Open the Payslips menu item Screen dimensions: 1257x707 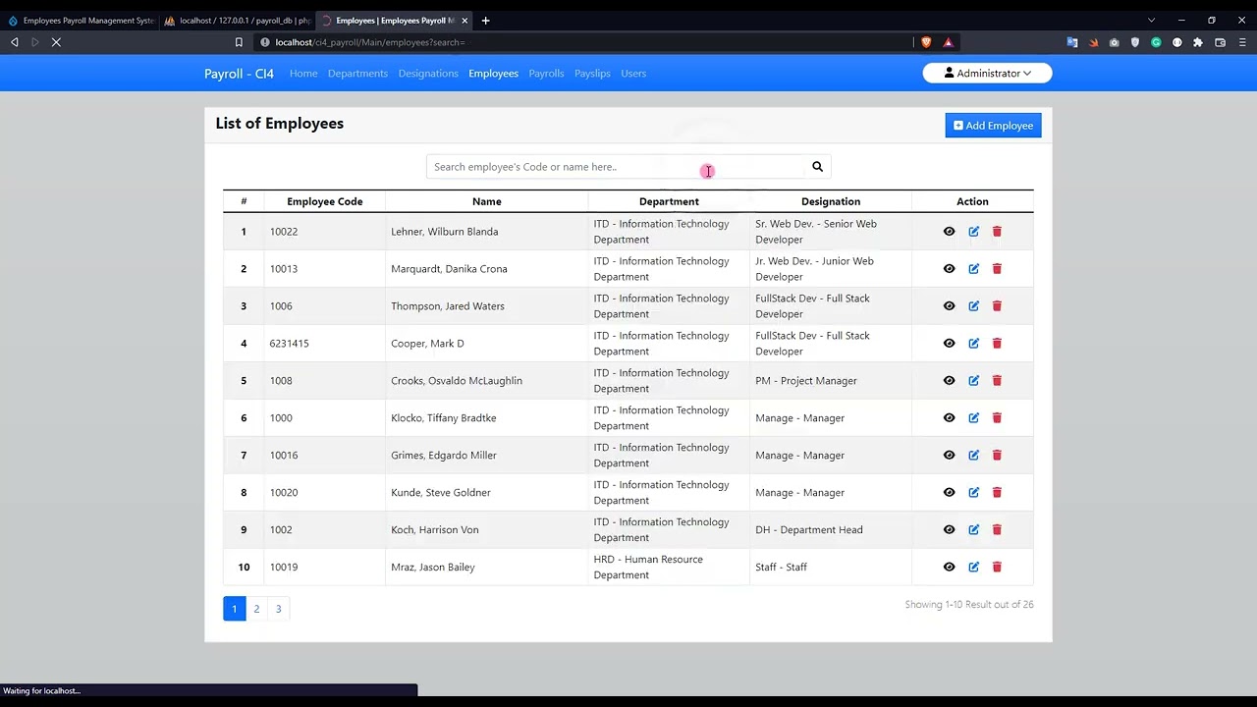pos(592,74)
